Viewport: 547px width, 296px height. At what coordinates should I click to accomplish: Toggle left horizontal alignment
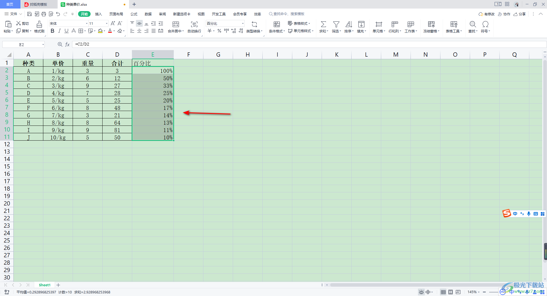132,31
